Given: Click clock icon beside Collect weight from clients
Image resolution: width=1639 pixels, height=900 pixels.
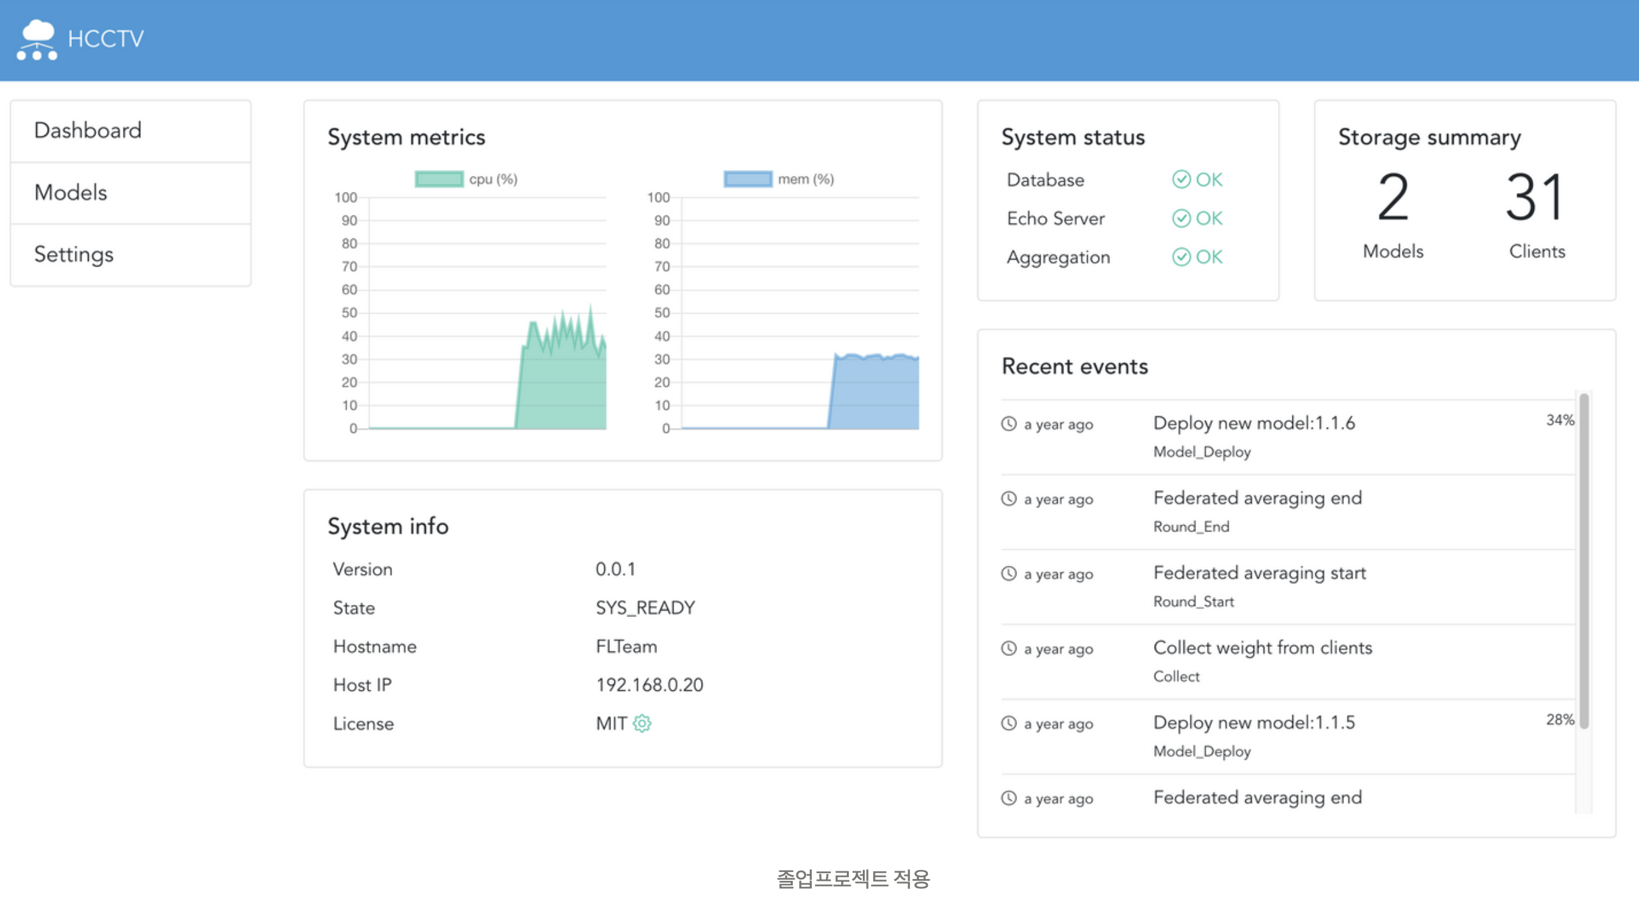Looking at the screenshot, I should pyautogui.click(x=1008, y=648).
